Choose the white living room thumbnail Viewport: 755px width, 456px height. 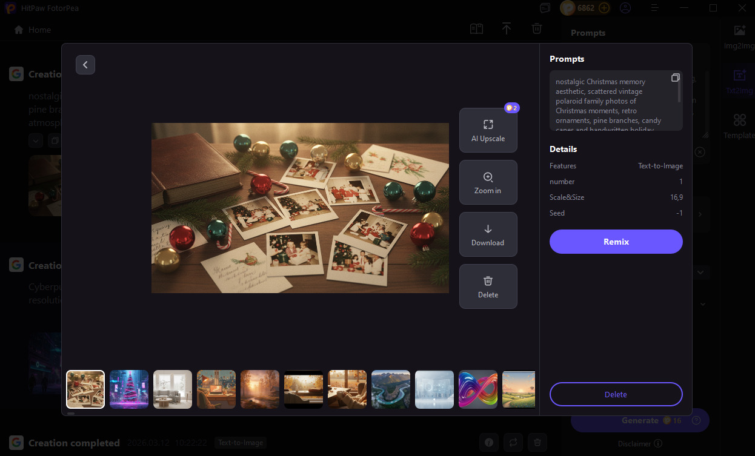(173, 389)
